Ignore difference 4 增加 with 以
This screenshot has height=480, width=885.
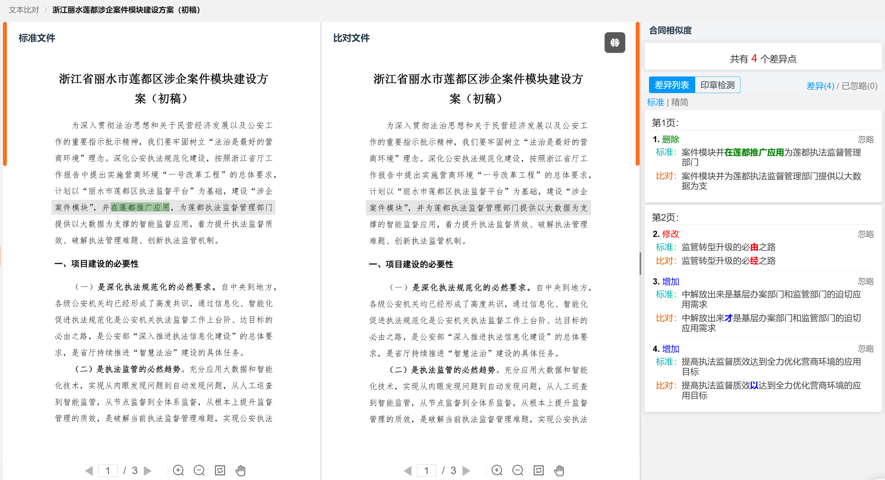(x=866, y=349)
